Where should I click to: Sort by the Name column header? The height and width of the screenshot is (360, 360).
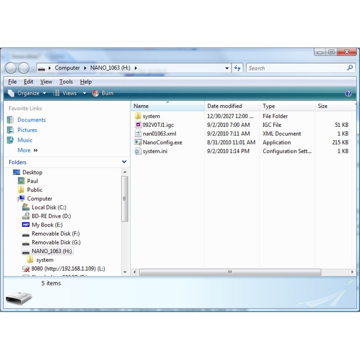(168, 106)
